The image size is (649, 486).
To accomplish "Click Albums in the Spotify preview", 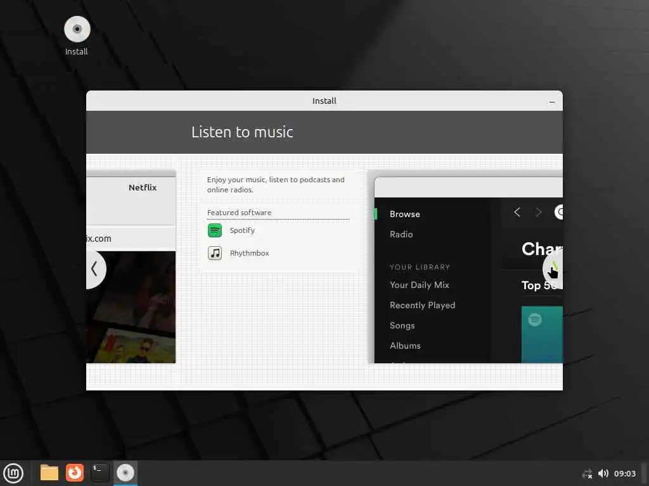I will [405, 346].
